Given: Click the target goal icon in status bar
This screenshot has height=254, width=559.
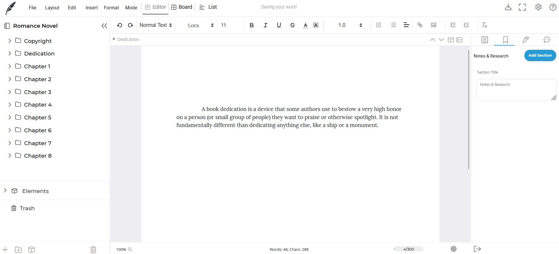Looking at the screenshot, I should click(x=453, y=249).
